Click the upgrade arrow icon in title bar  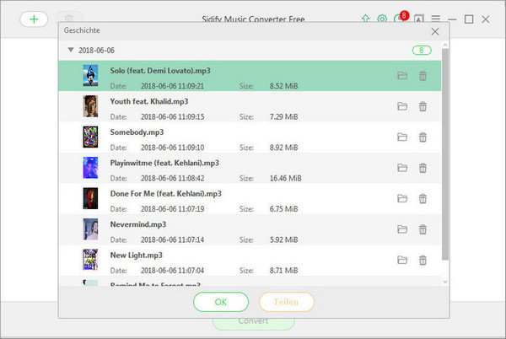(x=365, y=18)
